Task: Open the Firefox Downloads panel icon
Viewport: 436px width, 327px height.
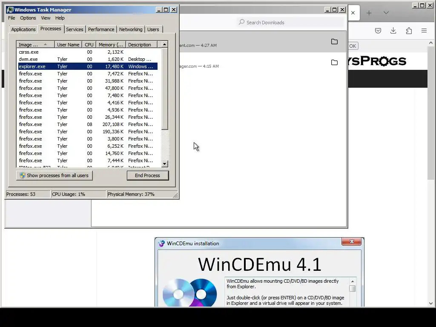Action: pos(393,31)
